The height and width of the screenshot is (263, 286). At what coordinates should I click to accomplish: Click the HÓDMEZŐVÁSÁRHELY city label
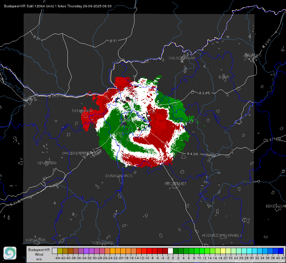point(222,236)
